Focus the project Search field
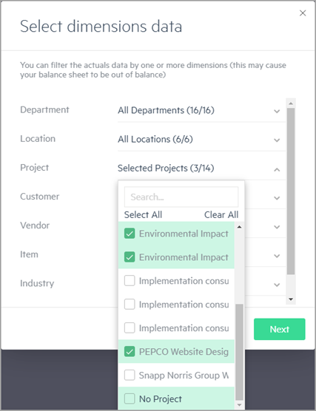 point(181,197)
